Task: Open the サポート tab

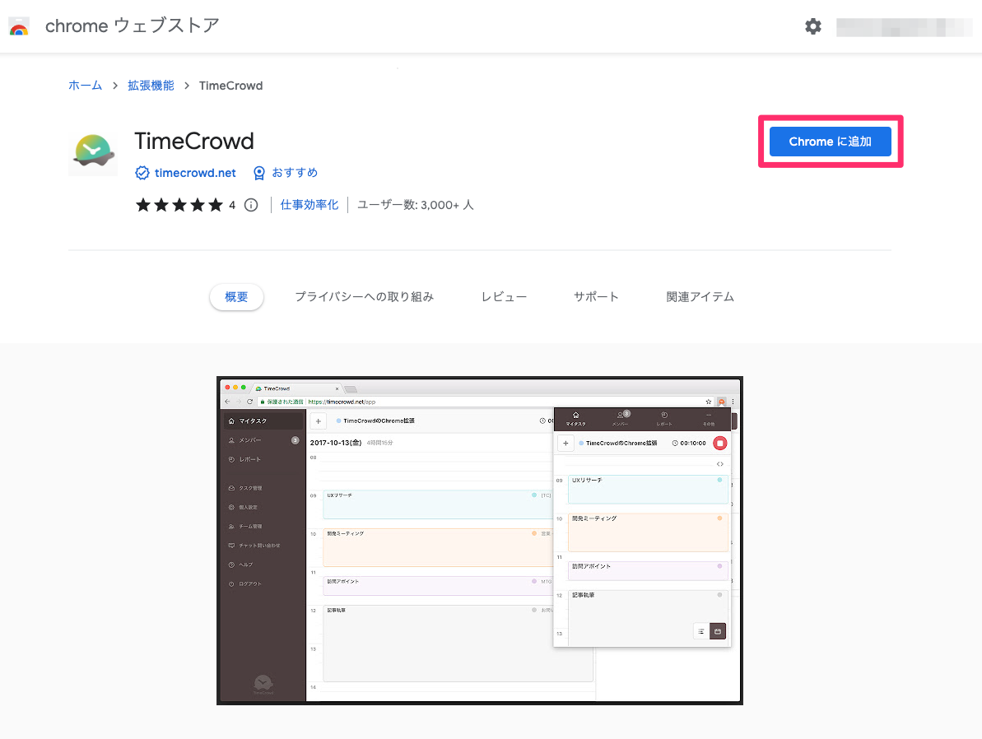Action: (596, 296)
